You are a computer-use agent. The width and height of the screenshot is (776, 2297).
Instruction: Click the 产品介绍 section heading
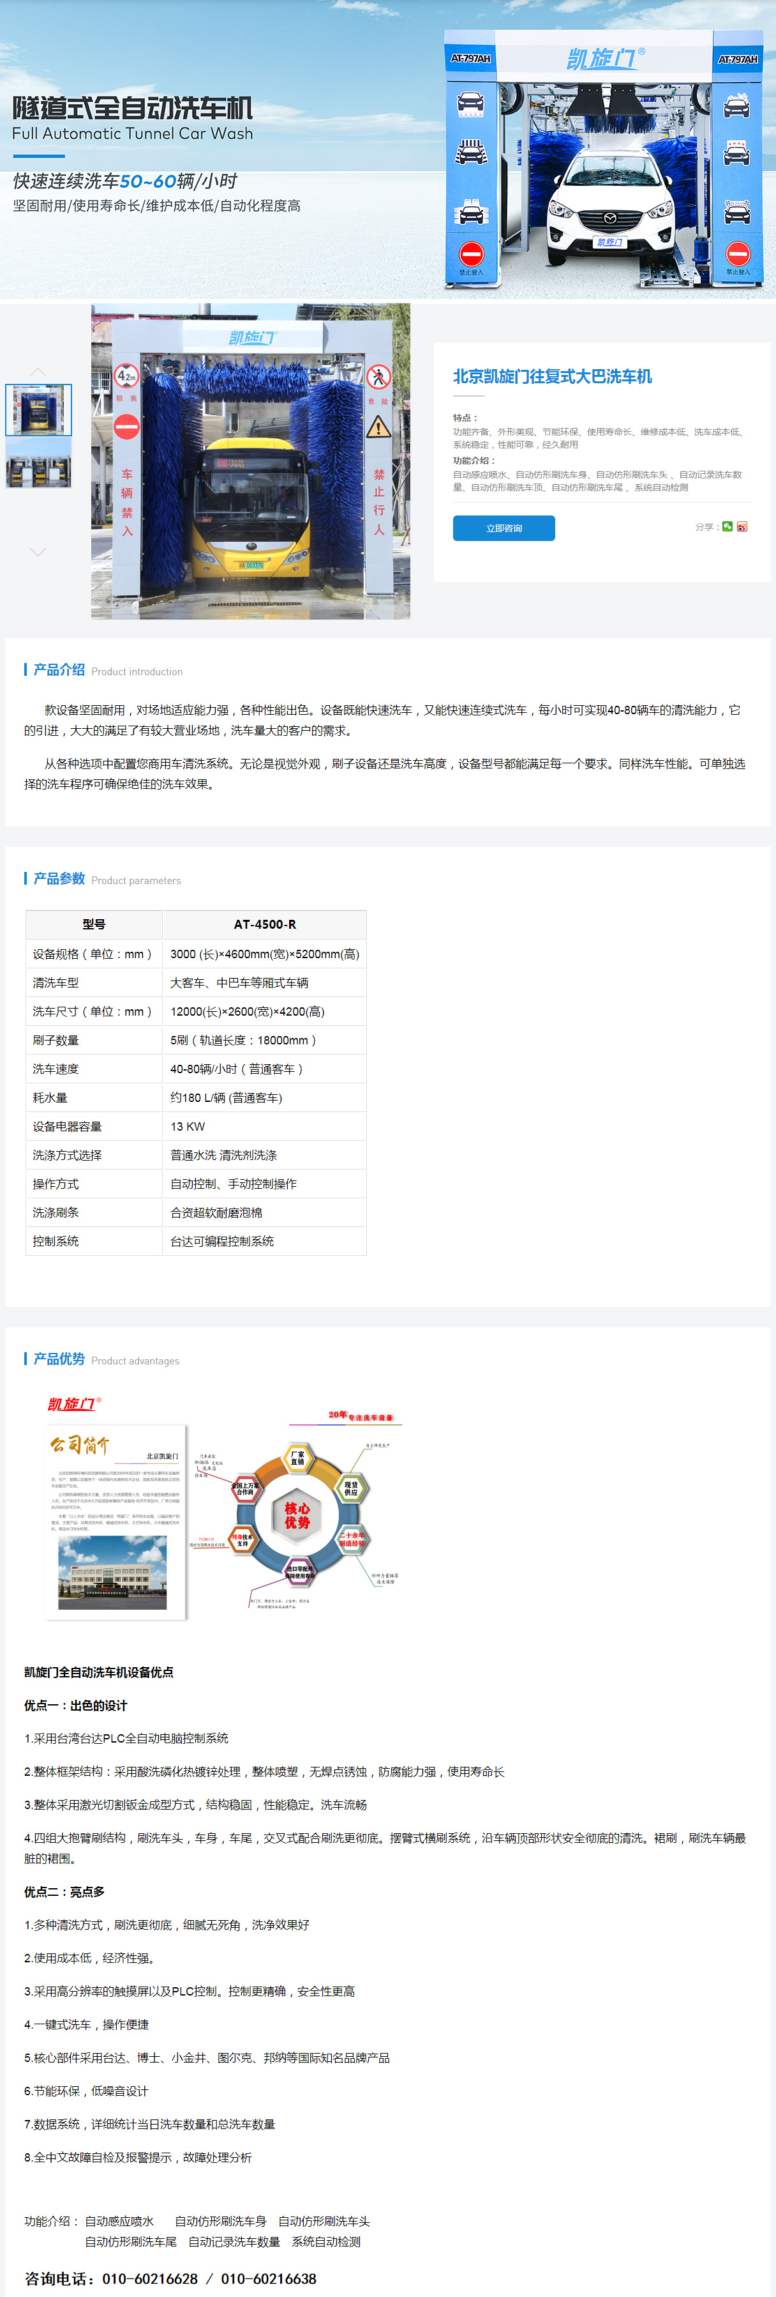[x=59, y=669]
